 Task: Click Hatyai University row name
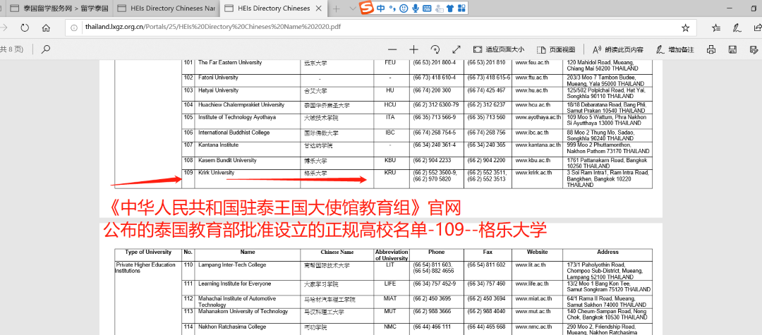218,90
